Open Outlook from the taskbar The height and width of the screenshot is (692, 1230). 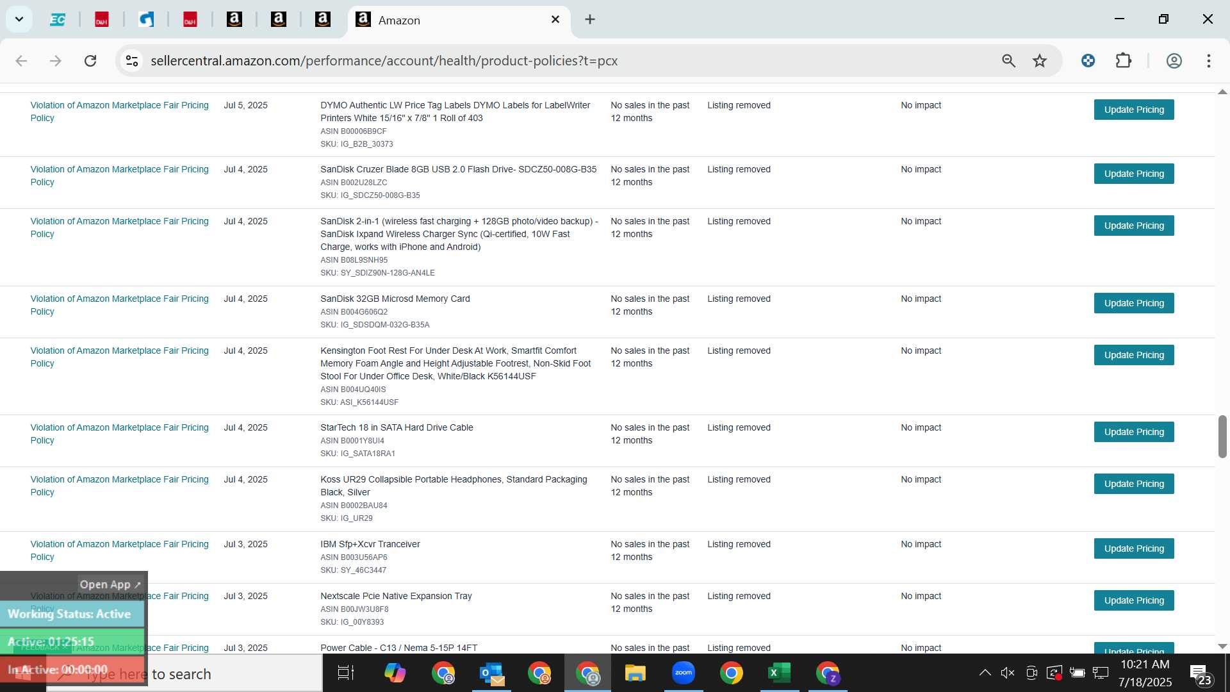[491, 673]
